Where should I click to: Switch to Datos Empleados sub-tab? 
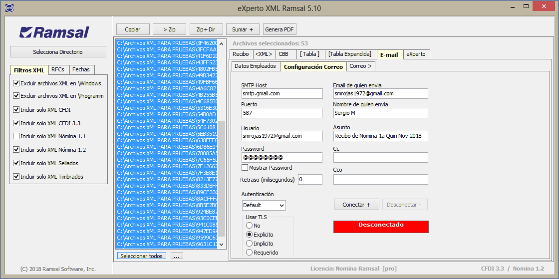tap(255, 66)
